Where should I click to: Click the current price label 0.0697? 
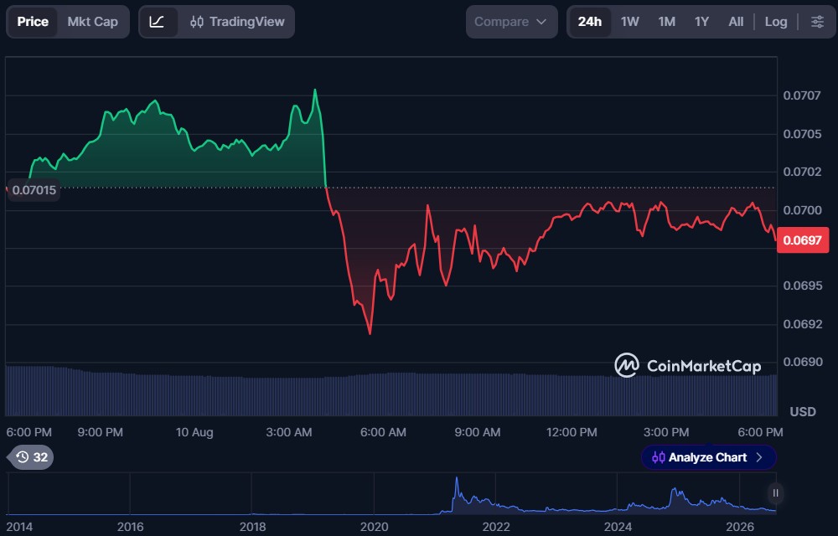[802, 240]
